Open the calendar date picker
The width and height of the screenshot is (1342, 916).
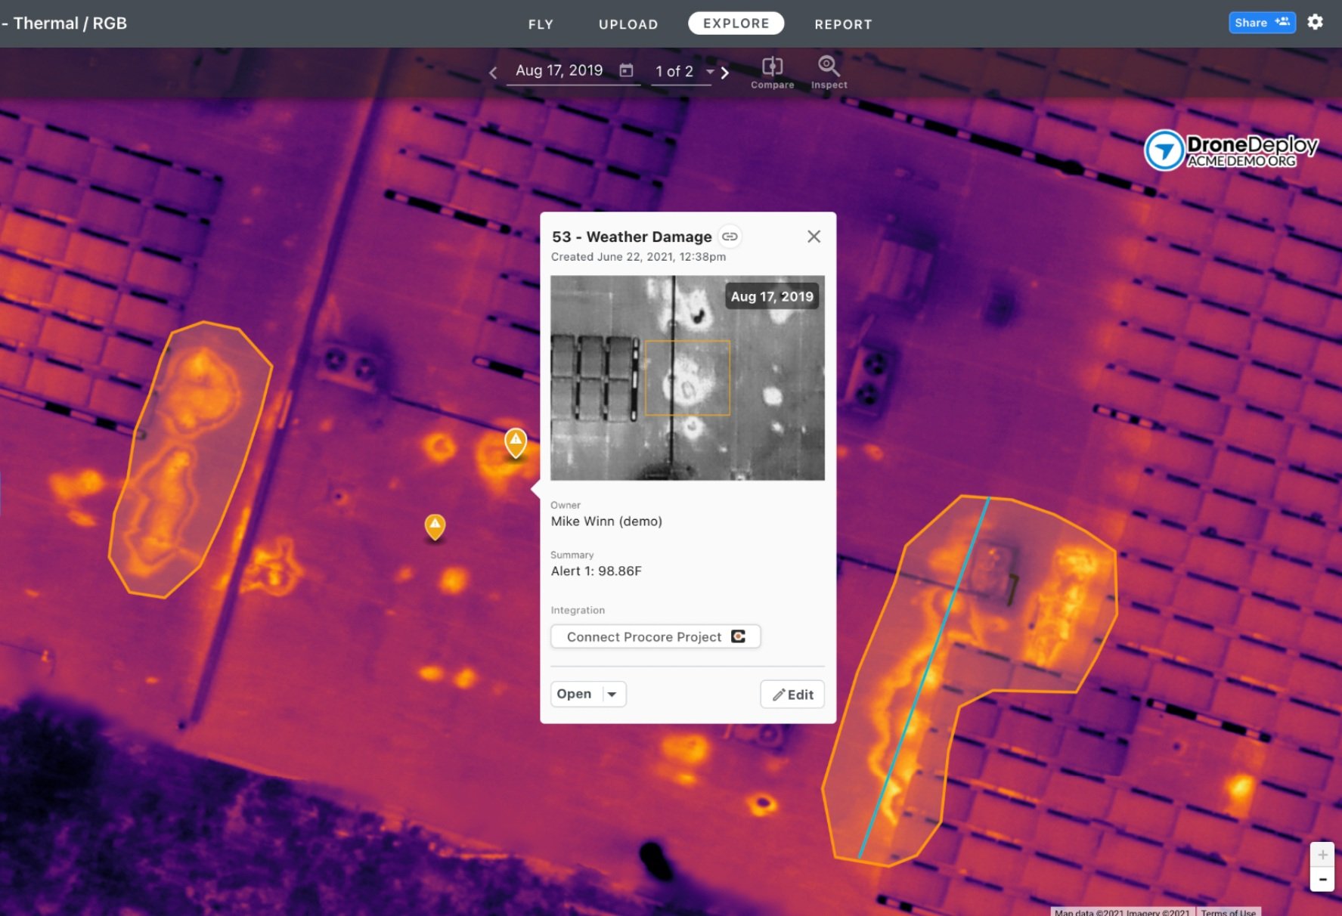point(626,70)
